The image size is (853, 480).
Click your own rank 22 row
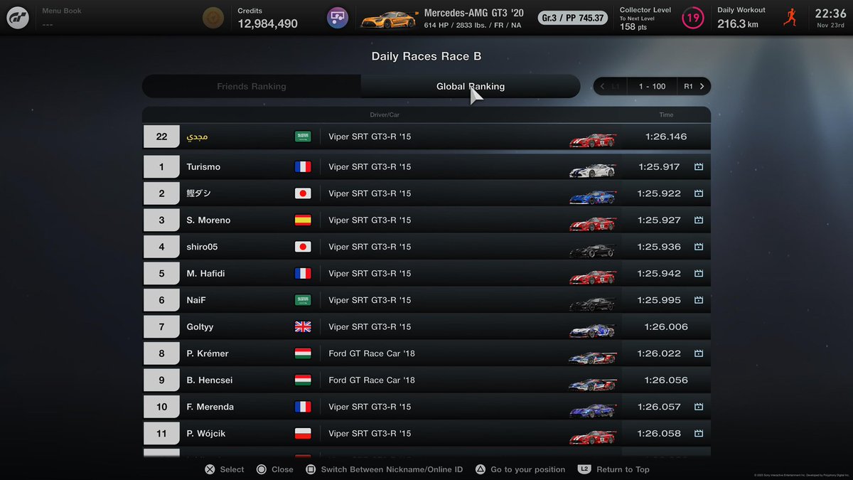[x=426, y=137]
